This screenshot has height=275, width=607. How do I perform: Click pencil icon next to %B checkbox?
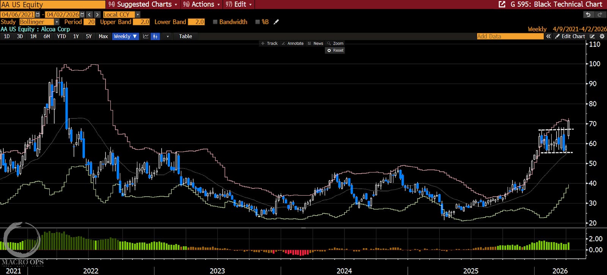(x=276, y=22)
